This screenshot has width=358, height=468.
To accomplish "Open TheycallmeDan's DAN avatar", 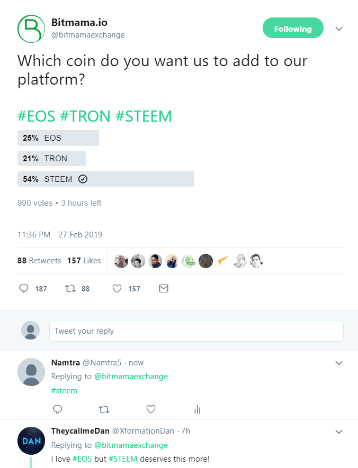I will click(31, 441).
